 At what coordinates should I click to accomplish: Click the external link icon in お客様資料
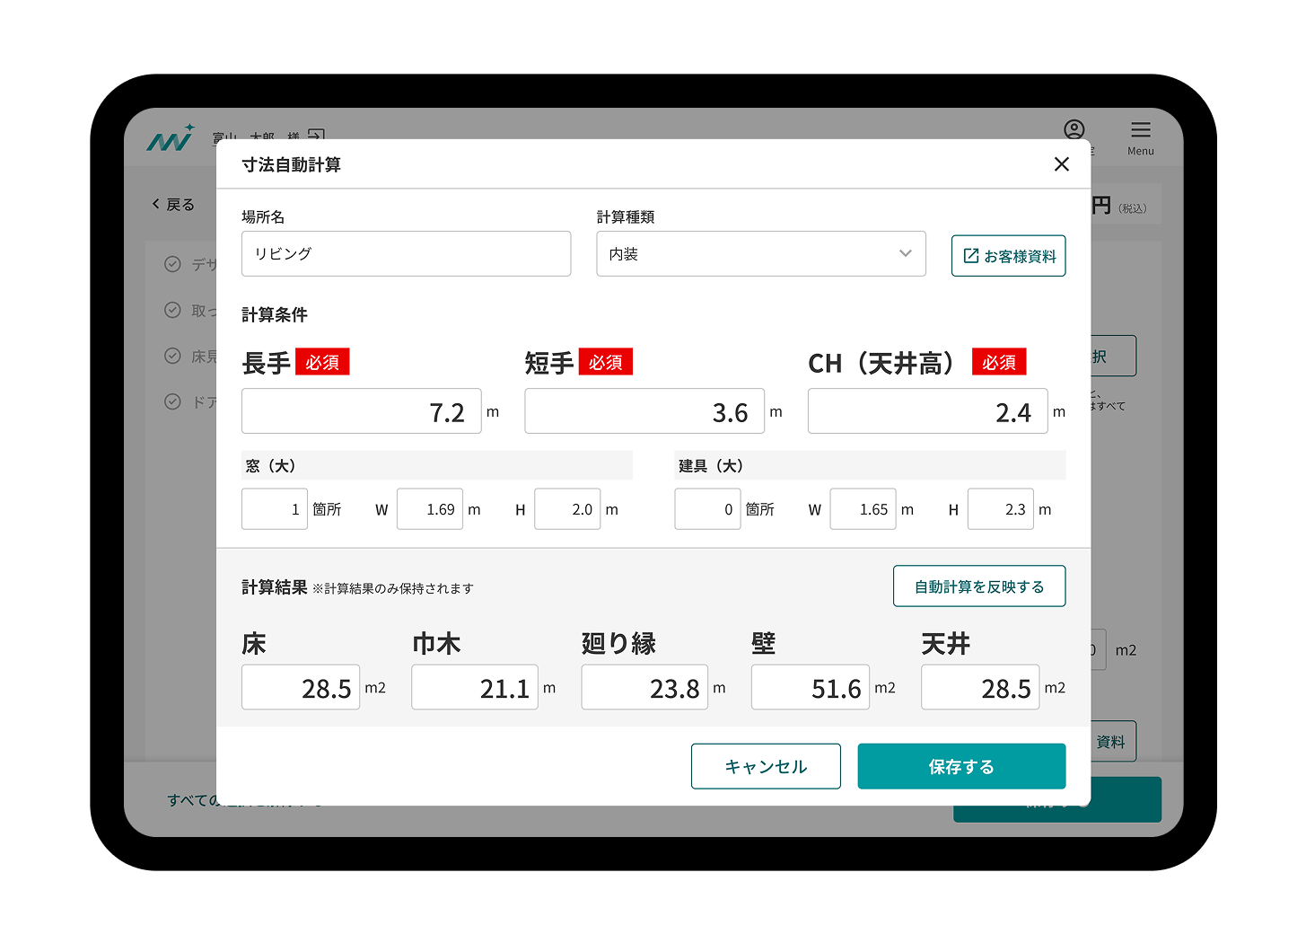click(970, 256)
